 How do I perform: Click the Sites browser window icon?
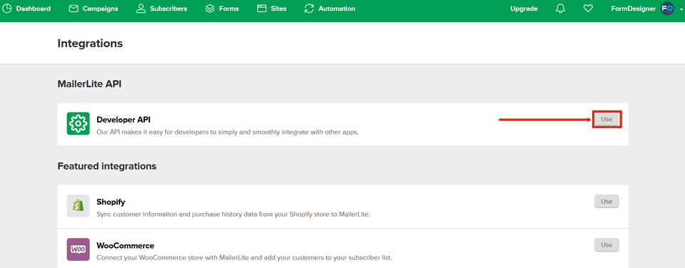pyautogui.click(x=261, y=9)
